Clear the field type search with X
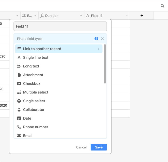The image size is (168, 162). click(102, 39)
